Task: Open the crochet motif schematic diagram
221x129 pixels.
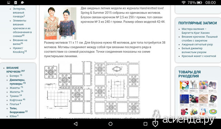Action: pyautogui.click(x=92, y=88)
